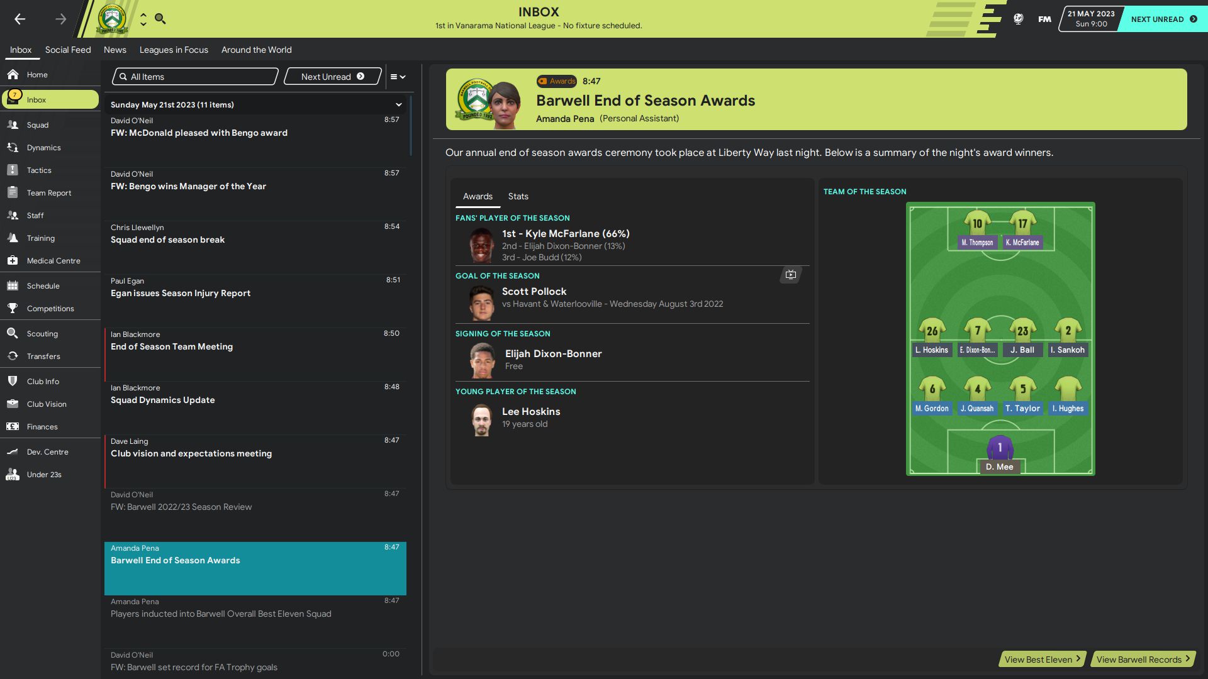Open the search magnifier icon
The image size is (1208, 679).
coord(160,19)
